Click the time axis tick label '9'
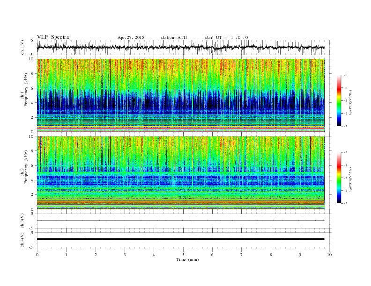 [x=300, y=255]
